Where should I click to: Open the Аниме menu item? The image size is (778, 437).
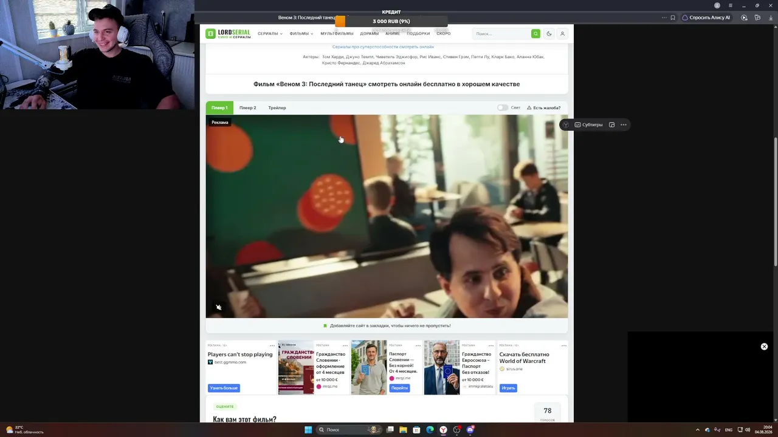pos(393,34)
